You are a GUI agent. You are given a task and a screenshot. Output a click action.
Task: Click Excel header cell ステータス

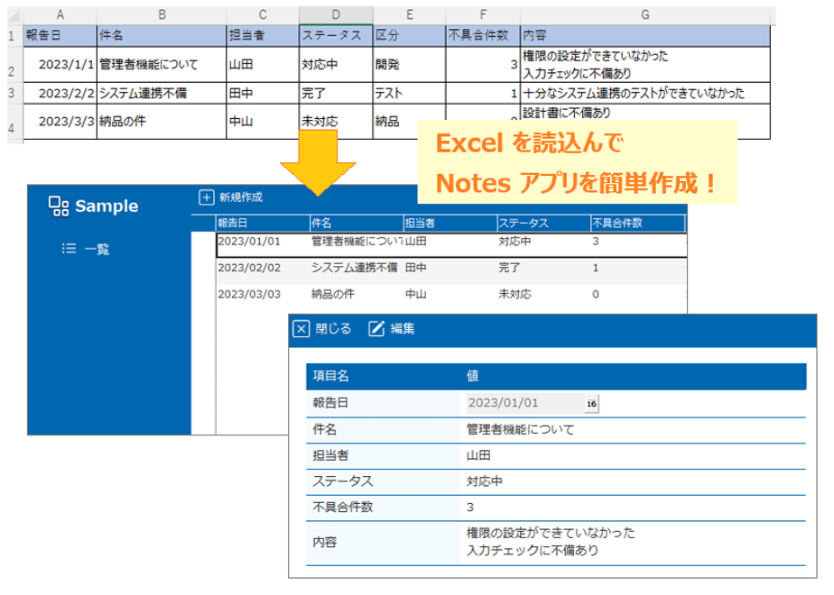336,35
